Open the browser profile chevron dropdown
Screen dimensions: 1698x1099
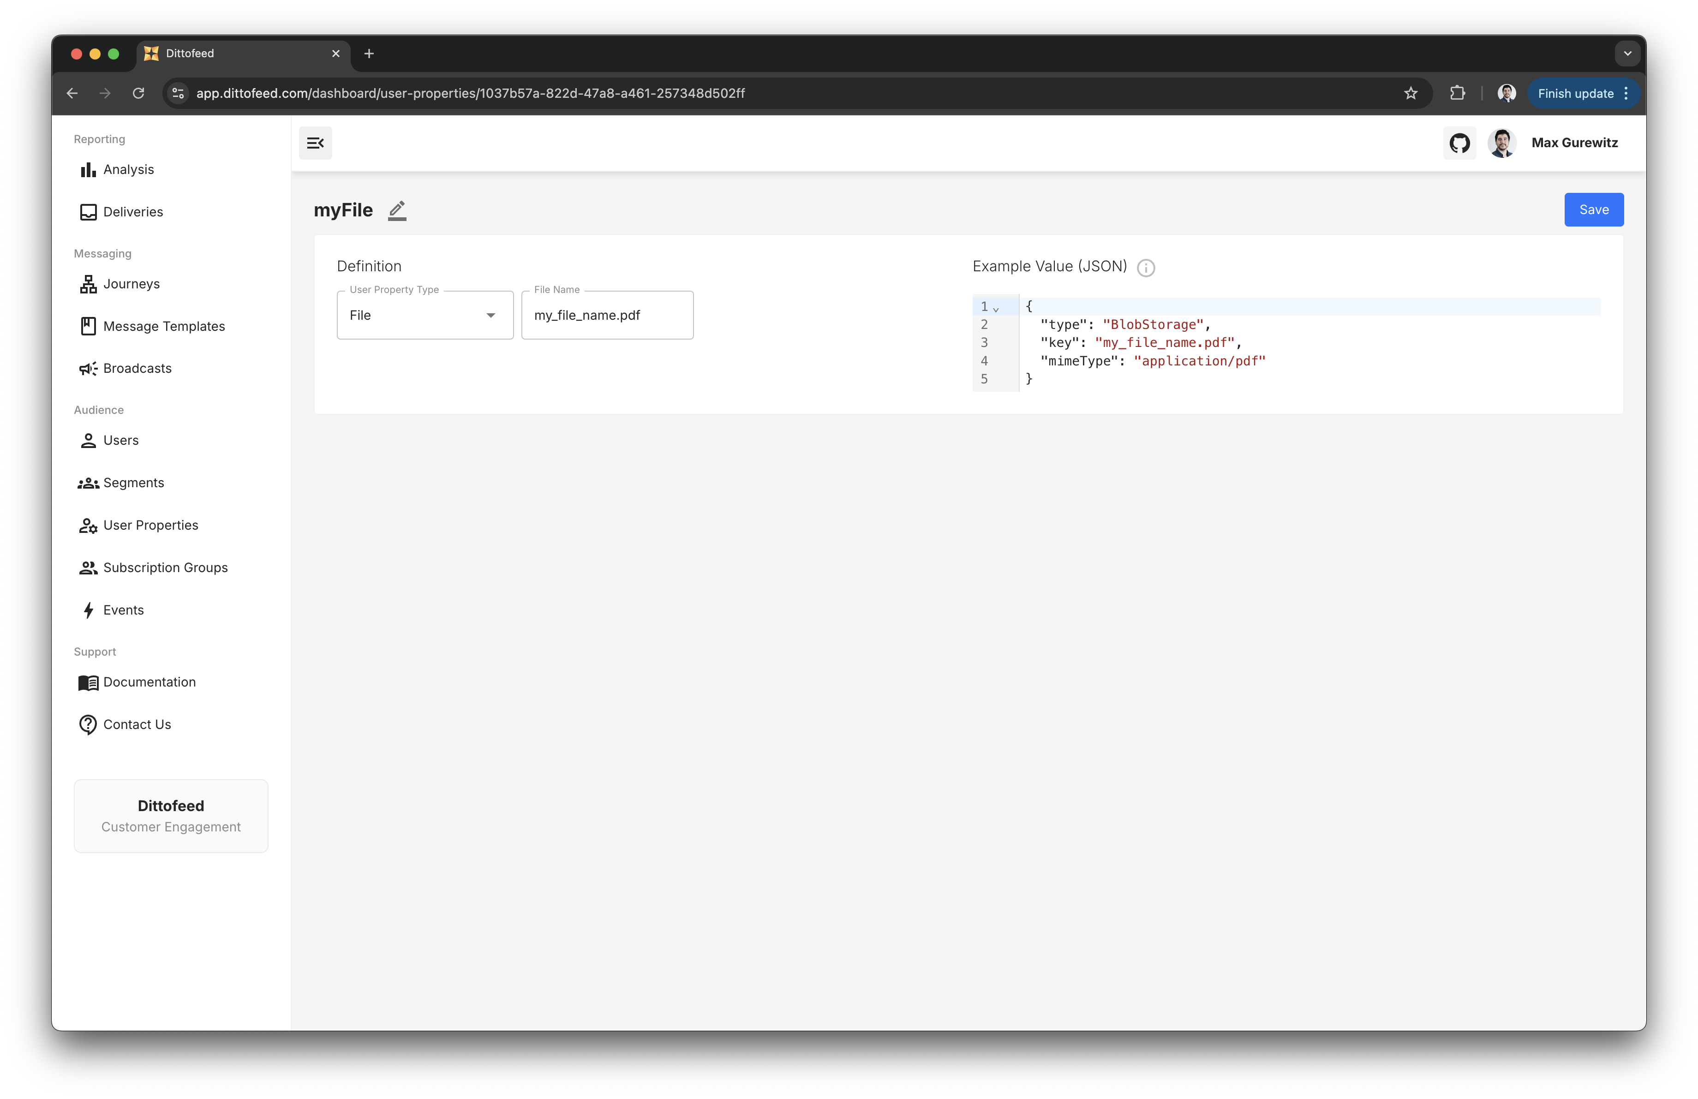pyautogui.click(x=1627, y=53)
